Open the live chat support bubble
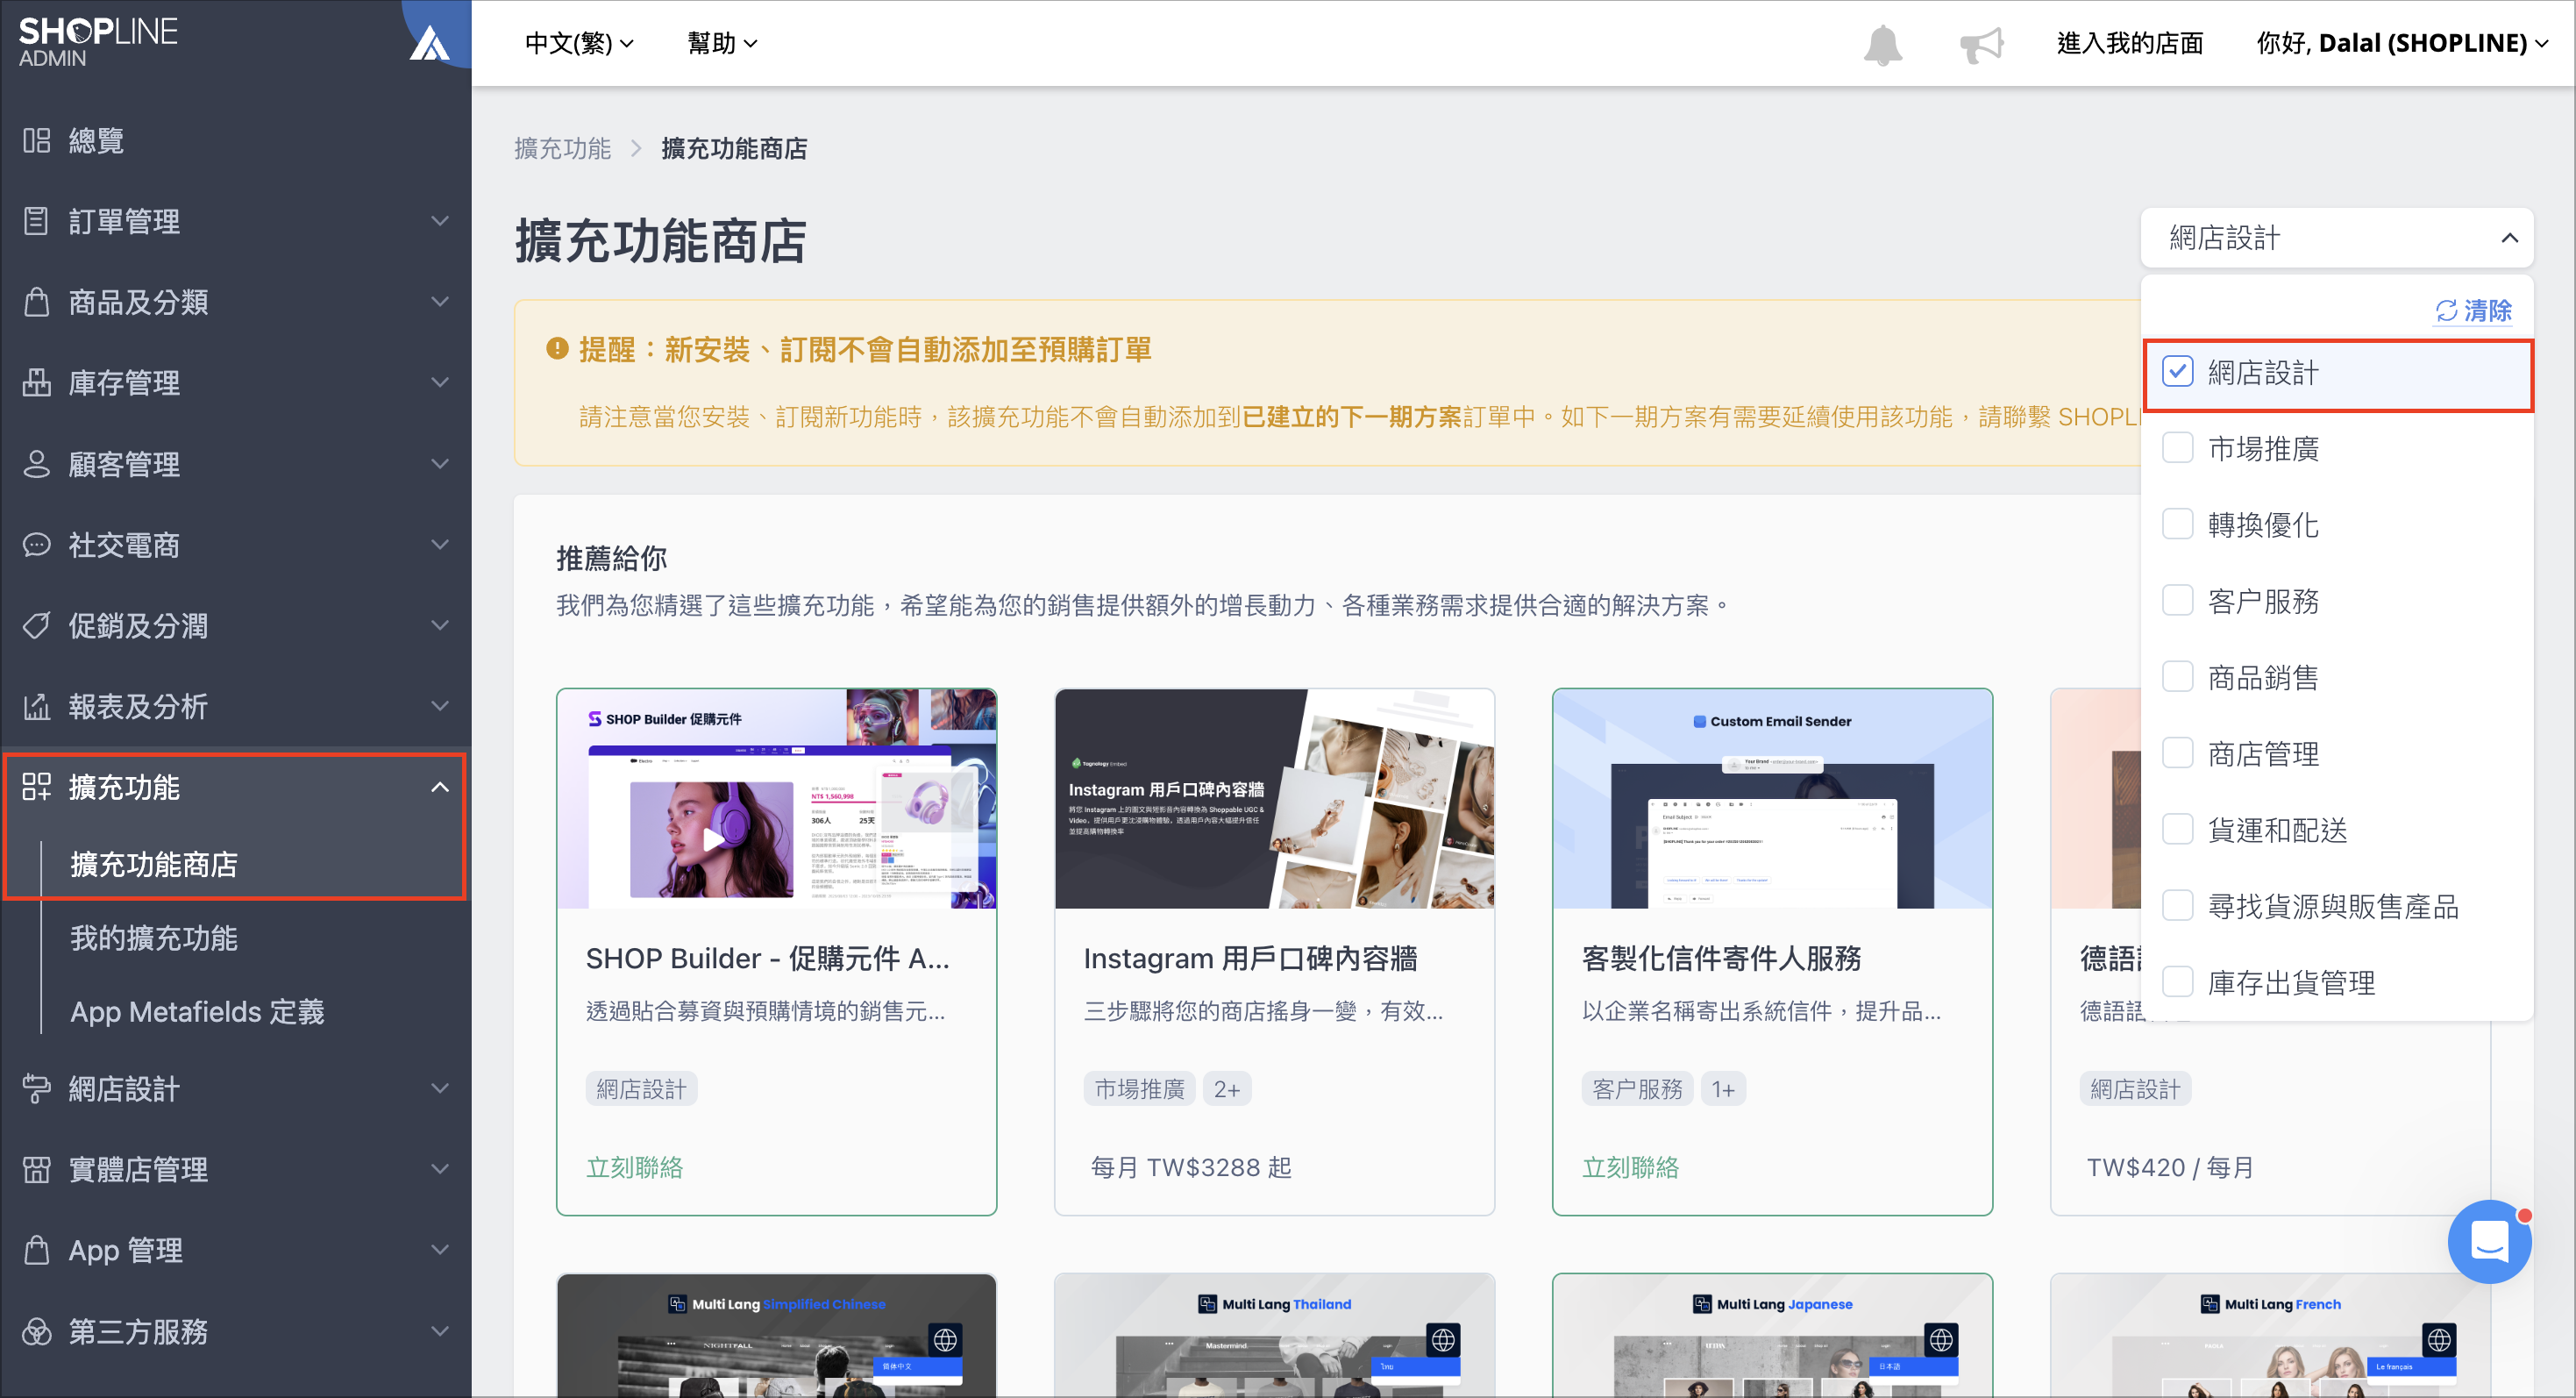Image resolution: width=2576 pixels, height=1398 pixels. pyautogui.click(x=2489, y=1241)
